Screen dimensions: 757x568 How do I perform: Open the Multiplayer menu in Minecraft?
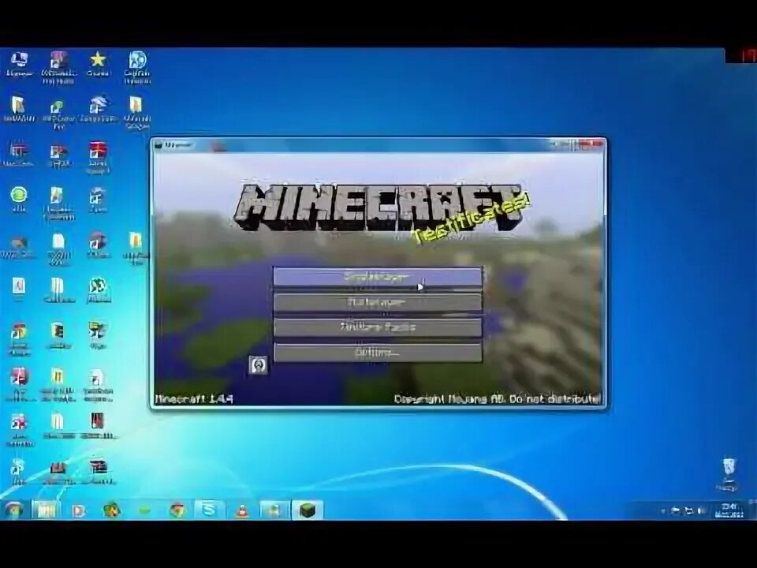tap(378, 302)
